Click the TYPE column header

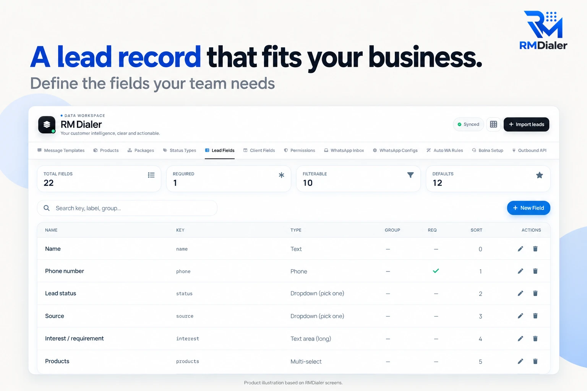point(296,230)
